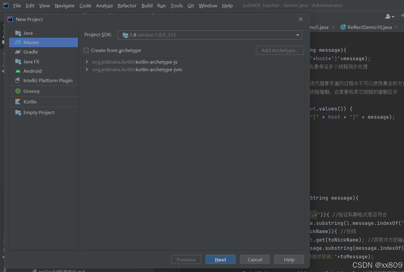Select Android project type
The image size is (404, 272).
[44, 71]
